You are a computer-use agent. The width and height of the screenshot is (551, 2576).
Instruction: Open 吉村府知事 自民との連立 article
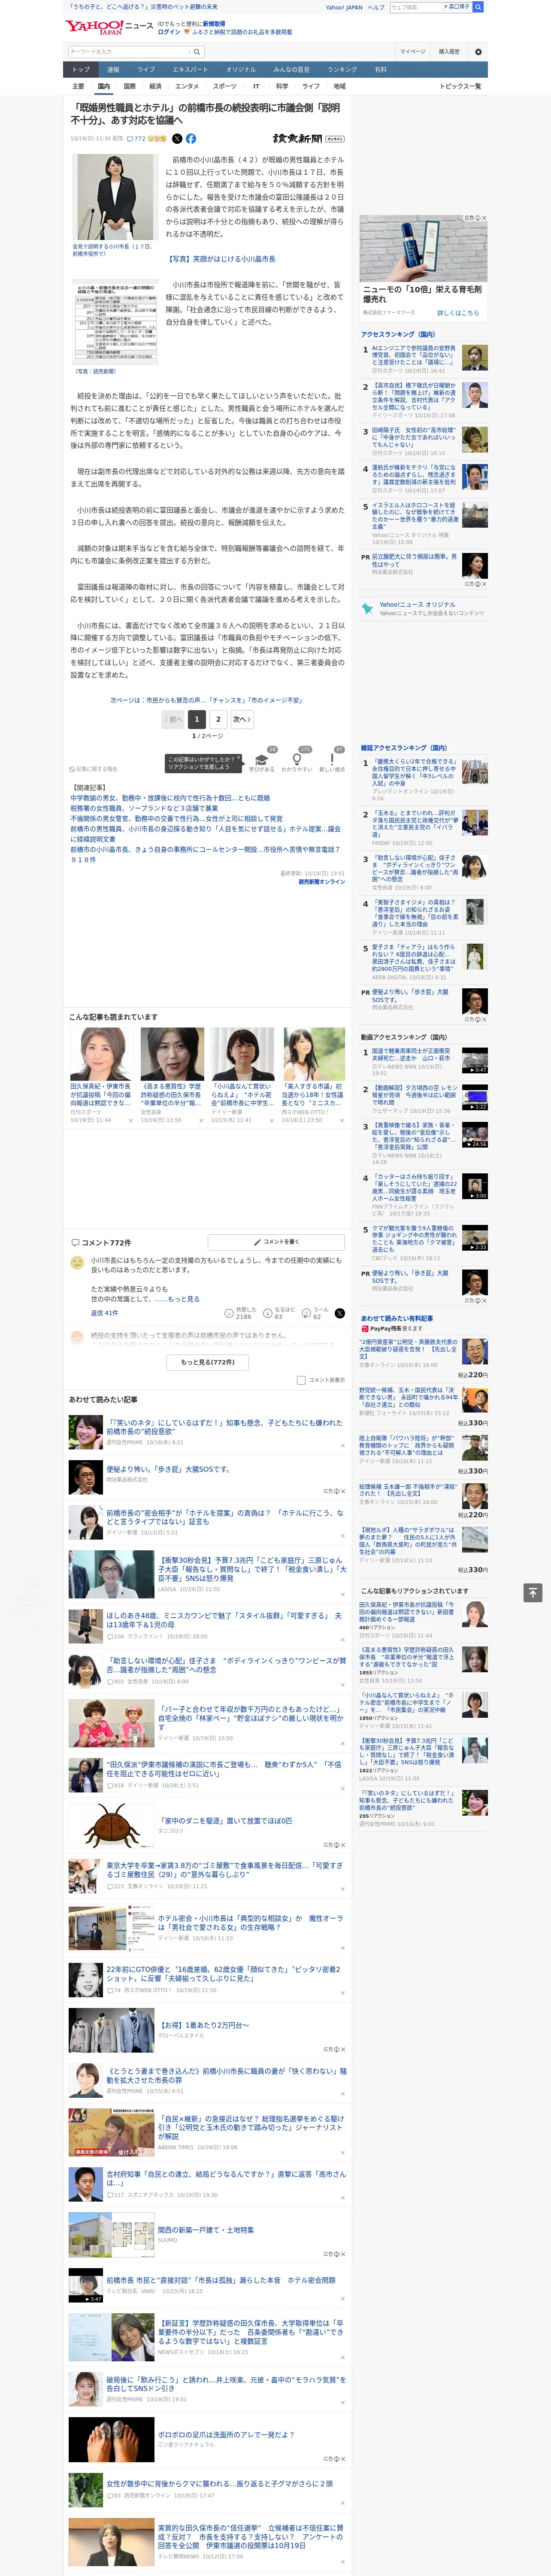226,2178
